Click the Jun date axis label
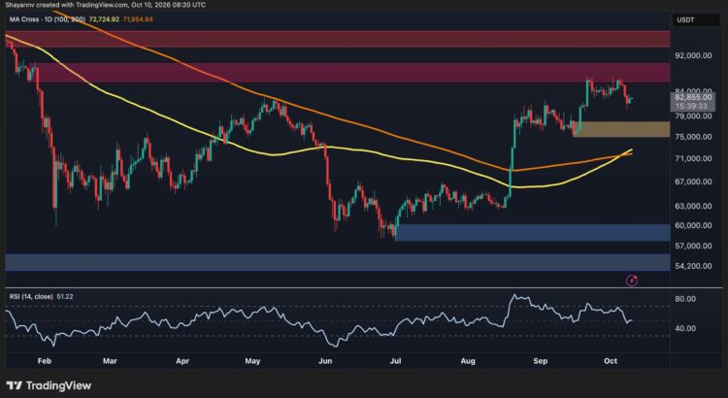 326,361
